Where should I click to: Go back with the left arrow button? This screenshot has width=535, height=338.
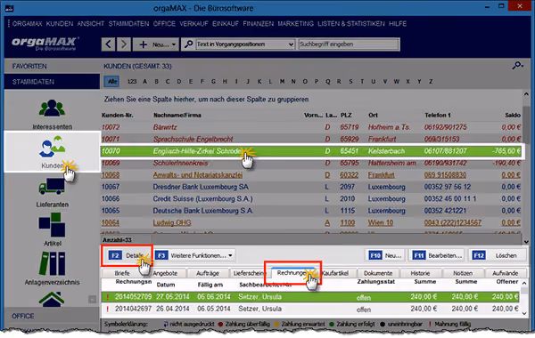tap(108, 44)
